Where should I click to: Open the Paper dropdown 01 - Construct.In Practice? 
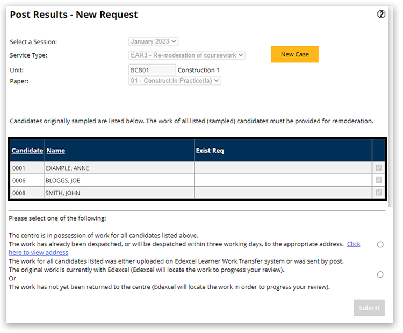pyautogui.click(x=175, y=81)
